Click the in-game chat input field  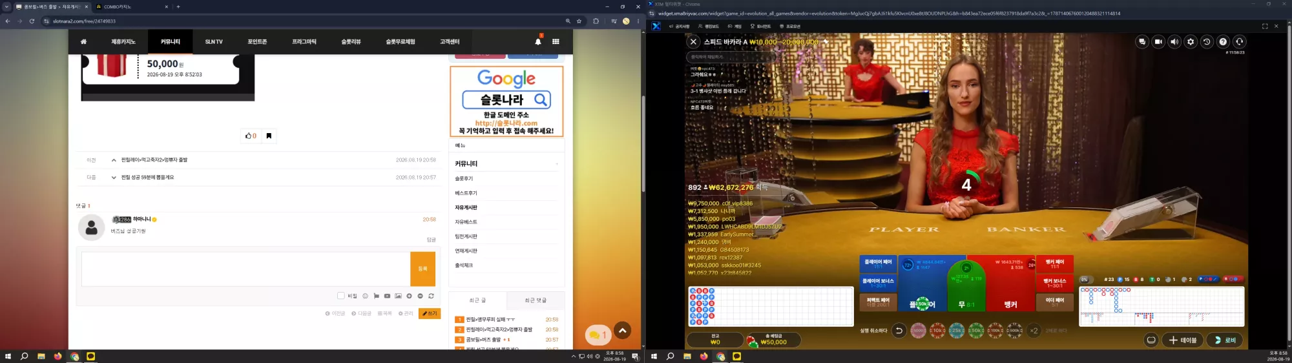pos(730,57)
